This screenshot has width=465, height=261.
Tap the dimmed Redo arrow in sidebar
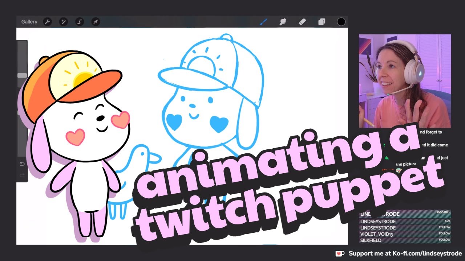(22, 175)
